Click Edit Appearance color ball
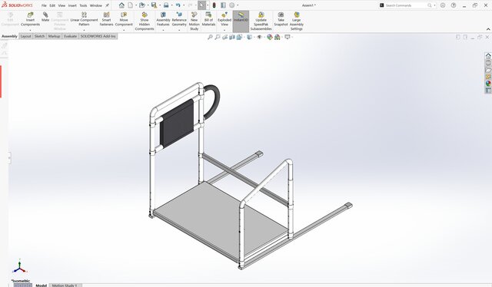492x287 pixels. tap(270, 37)
